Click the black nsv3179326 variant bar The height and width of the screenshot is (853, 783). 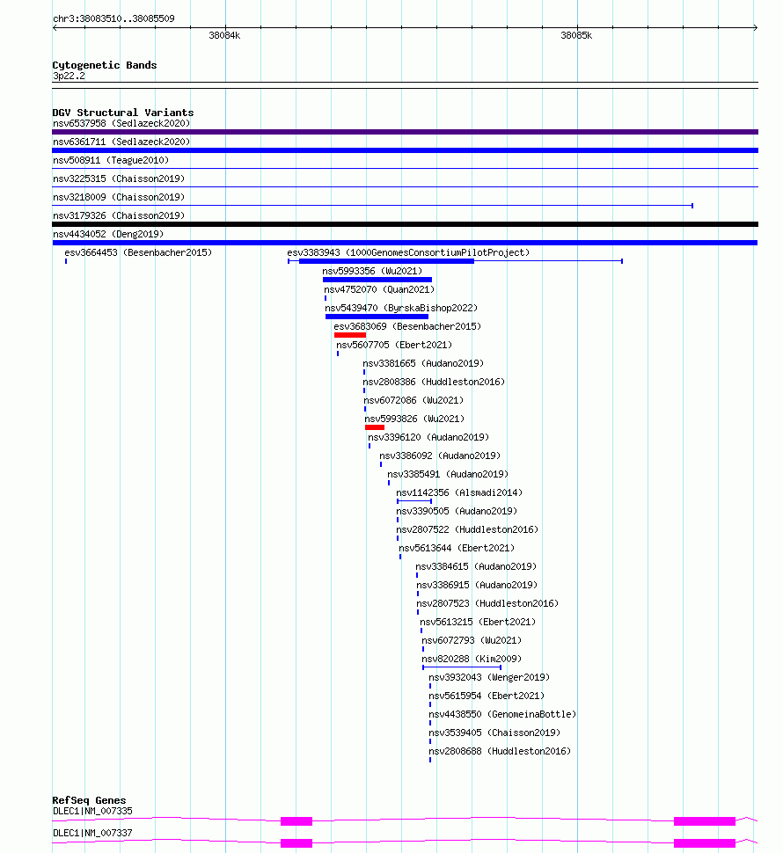pyautogui.click(x=405, y=224)
